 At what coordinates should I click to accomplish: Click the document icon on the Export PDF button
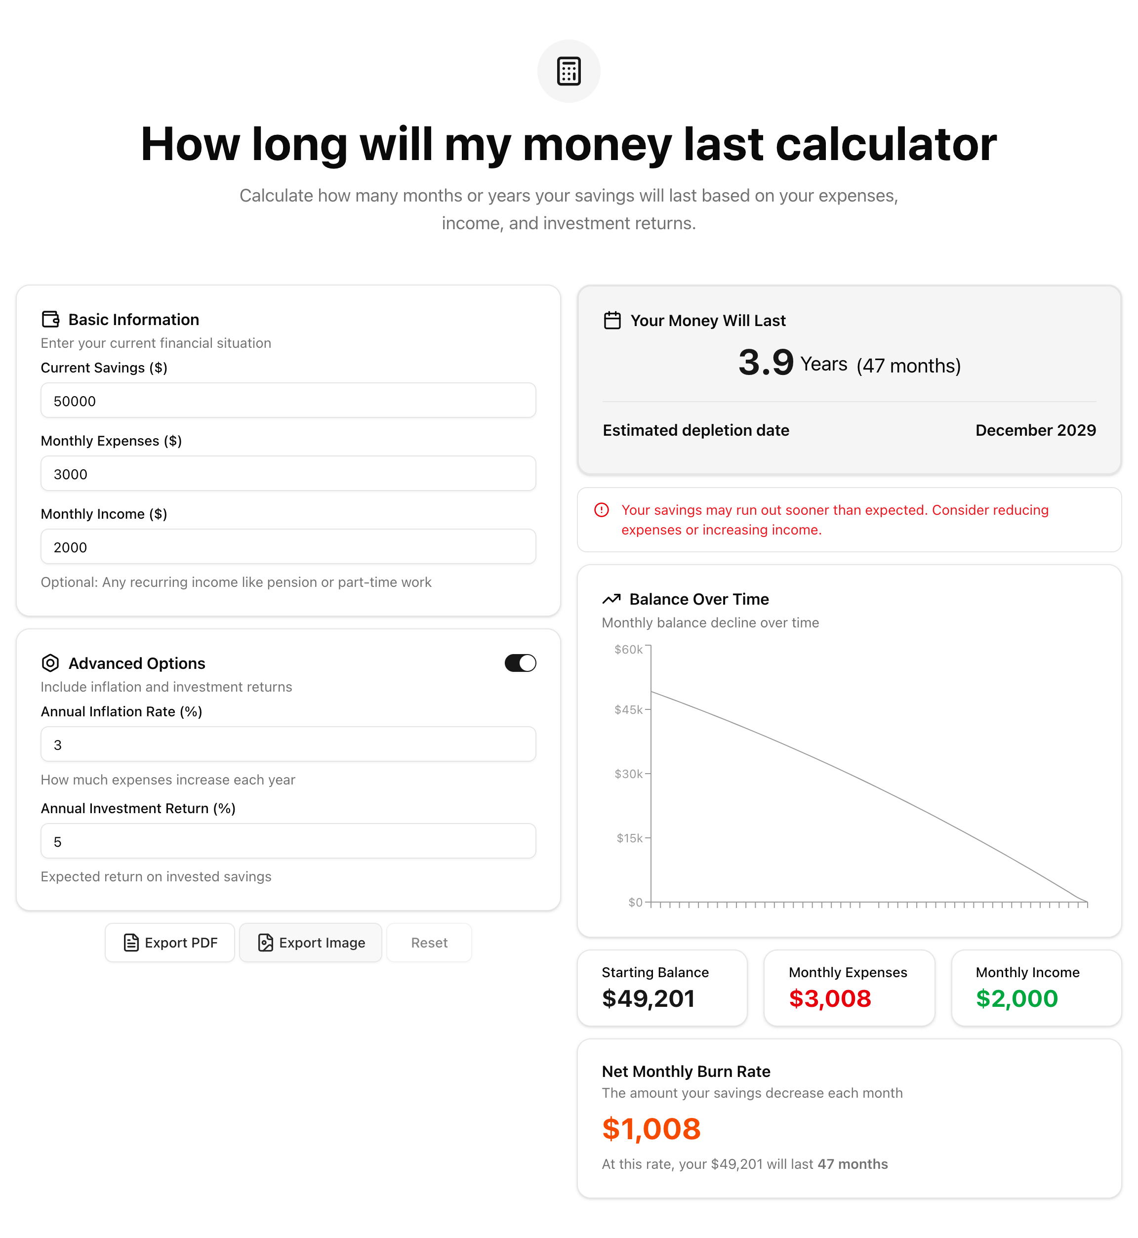[x=131, y=943]
